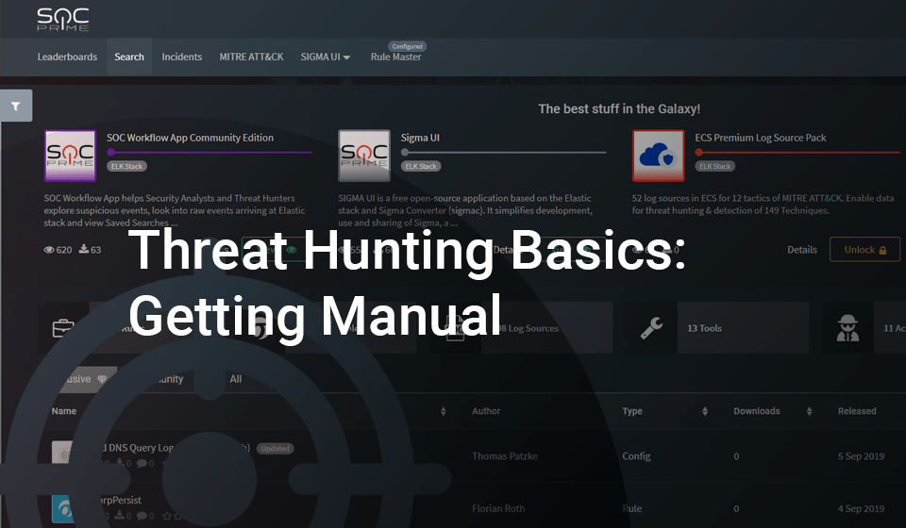The width and height of the screenshot is (906, 528).
Task: Click the ECS Premium cloud shield icon
Action: tap(658, 156)
